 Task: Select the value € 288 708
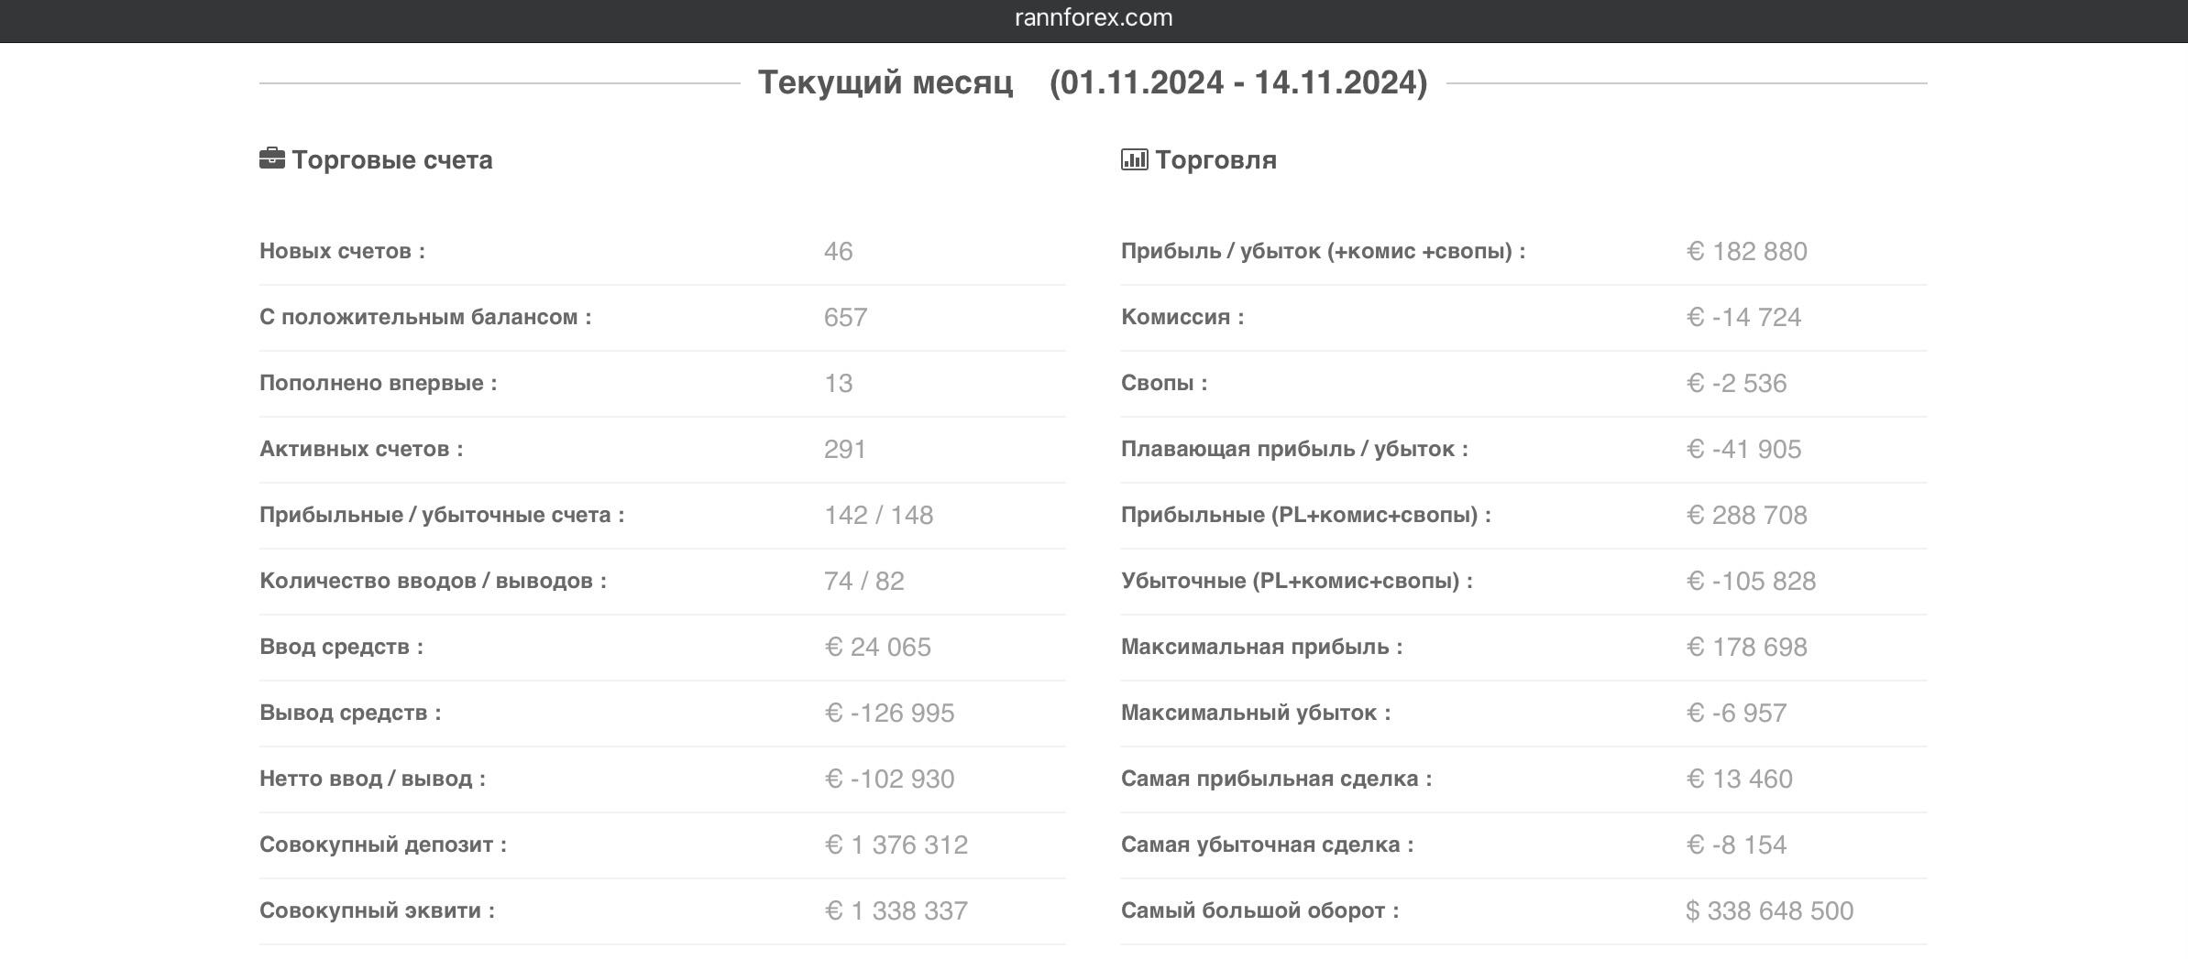pyautogui.click(x=1746, y=515)
